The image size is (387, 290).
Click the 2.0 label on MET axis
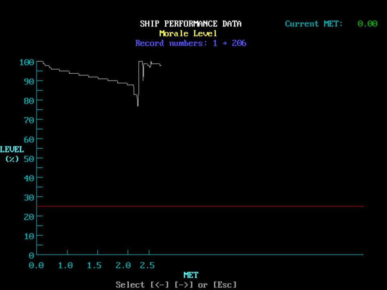coord(123,265)
